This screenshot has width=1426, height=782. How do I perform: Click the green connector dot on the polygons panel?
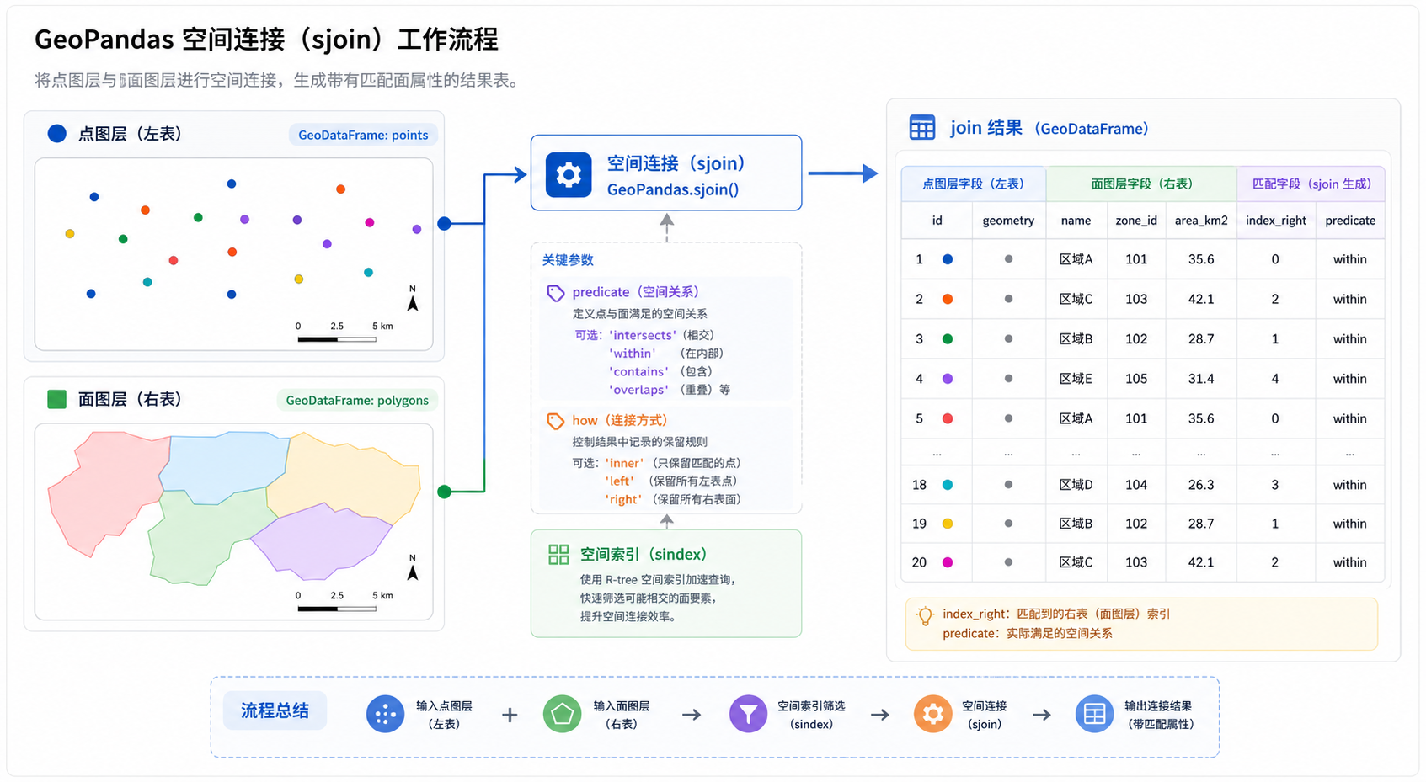point(445,492)
